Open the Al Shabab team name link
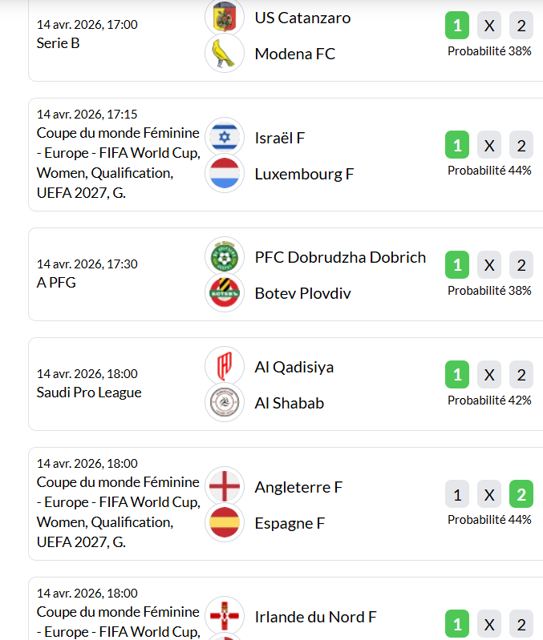The image size is (543, 640). (290, 403)
